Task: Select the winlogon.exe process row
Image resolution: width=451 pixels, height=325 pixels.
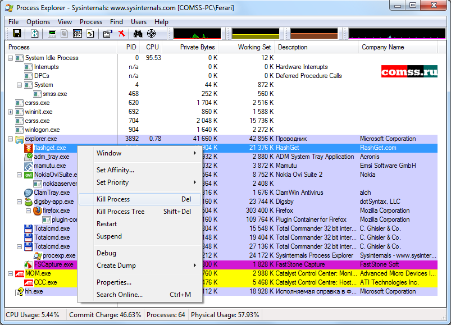Action: pos(221,130)
